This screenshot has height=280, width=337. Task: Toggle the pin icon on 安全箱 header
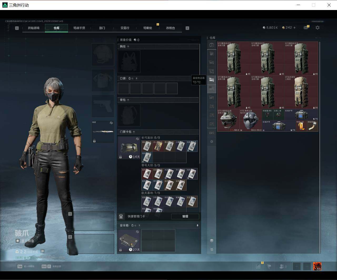point(197,225)
